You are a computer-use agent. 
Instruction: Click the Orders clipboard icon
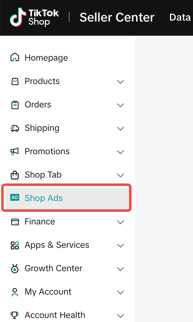pyautogui.click(x=15, y=105)
